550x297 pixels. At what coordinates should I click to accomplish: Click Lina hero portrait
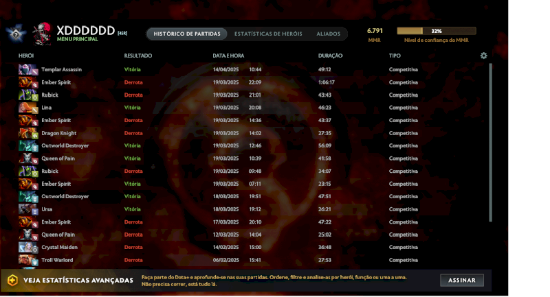(28, 108)
